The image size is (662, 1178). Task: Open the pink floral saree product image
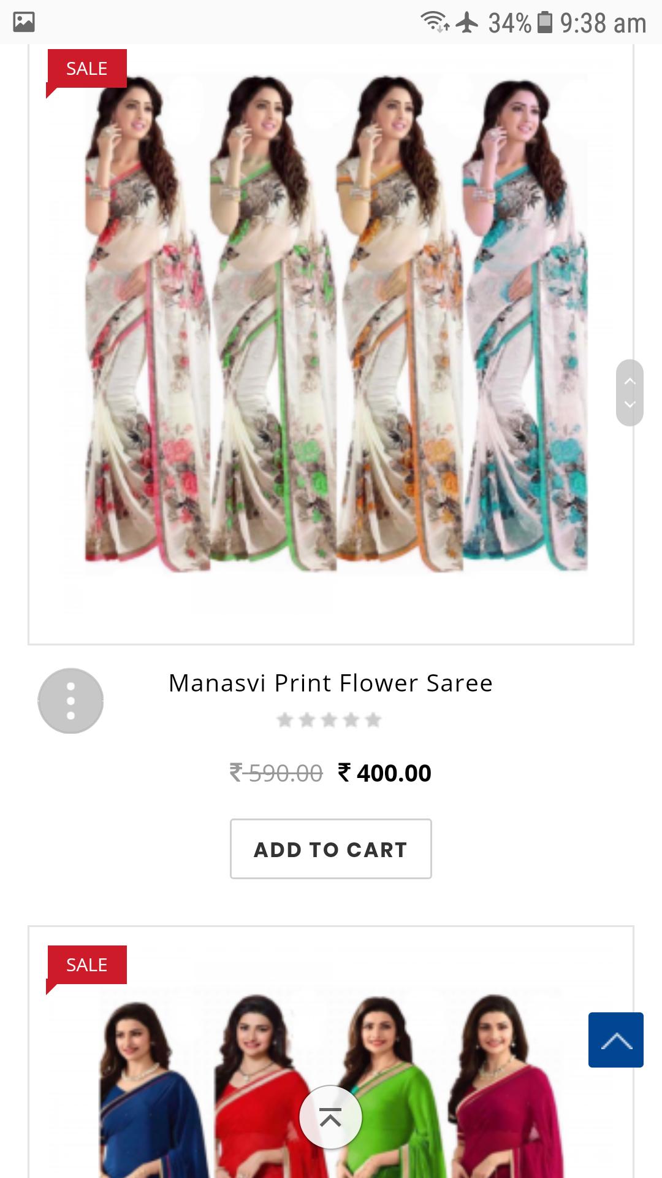click(147, 322)
